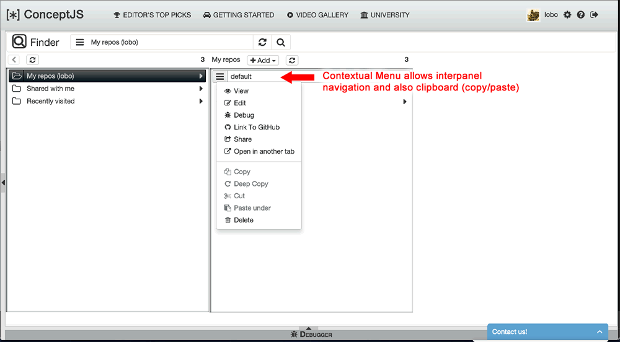Expand Recently visited arrow

coord(201,101)
